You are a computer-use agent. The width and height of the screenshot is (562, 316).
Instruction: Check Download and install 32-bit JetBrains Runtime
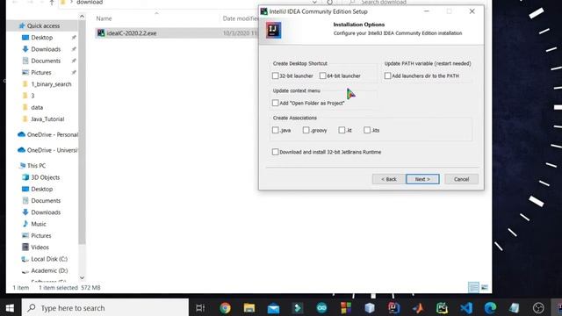click(x=275, y=152)
